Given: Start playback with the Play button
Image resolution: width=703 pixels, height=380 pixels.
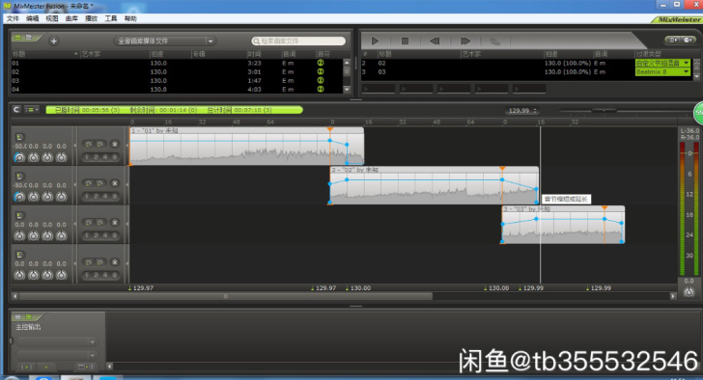Looking at the screenshot, I should pos(376,41).
